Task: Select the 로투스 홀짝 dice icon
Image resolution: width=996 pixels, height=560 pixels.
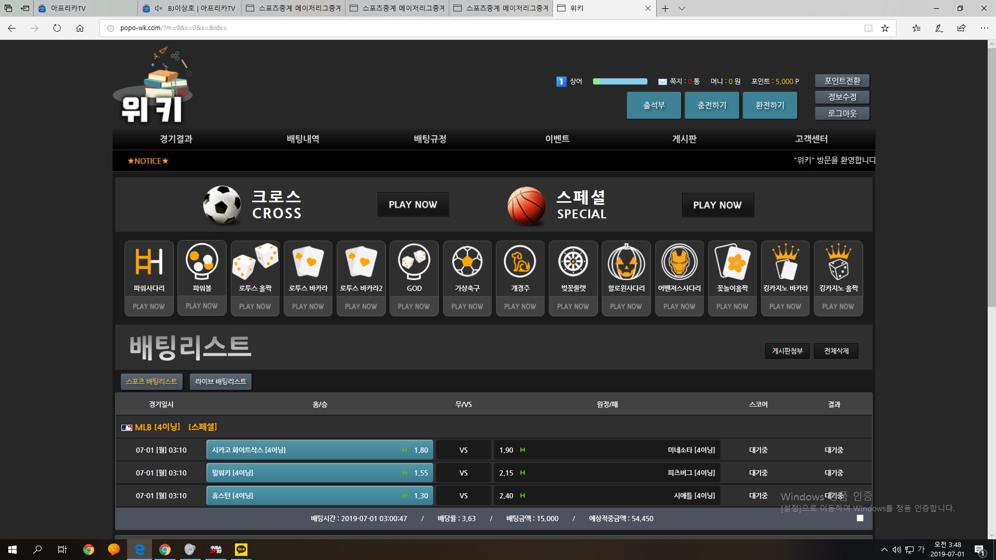Action: click(x=255, y=262)
